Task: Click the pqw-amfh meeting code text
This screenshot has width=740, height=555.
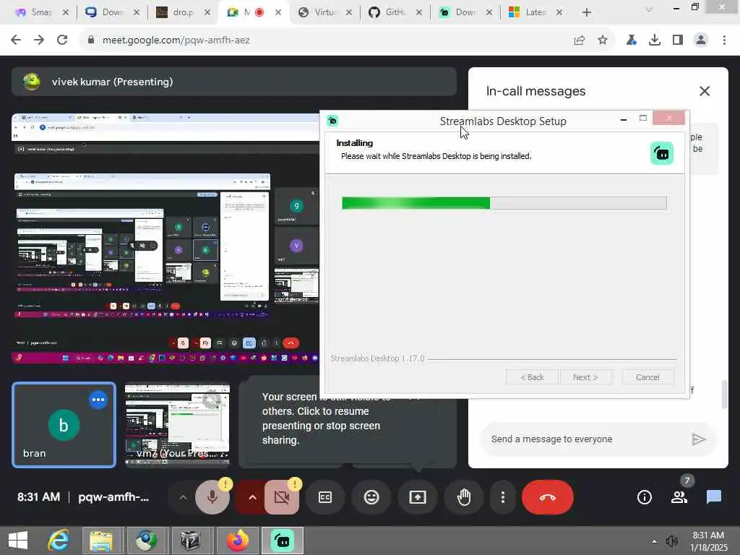Action: (x=113, y=497)
